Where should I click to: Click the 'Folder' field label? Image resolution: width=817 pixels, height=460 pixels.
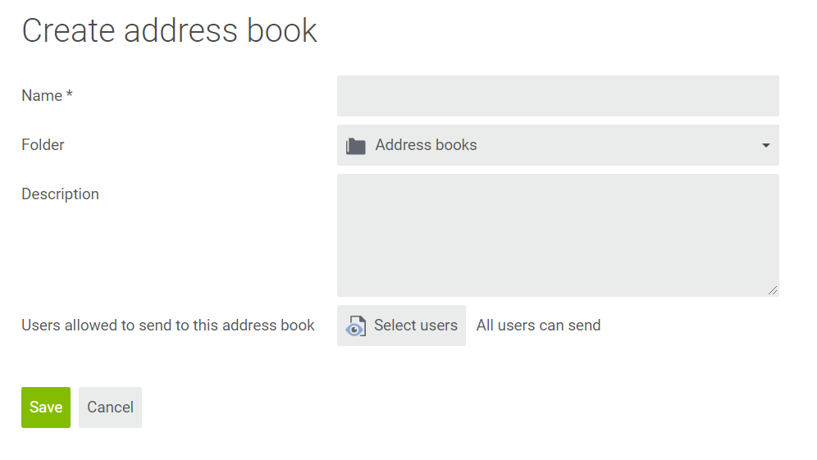[43, 145]
